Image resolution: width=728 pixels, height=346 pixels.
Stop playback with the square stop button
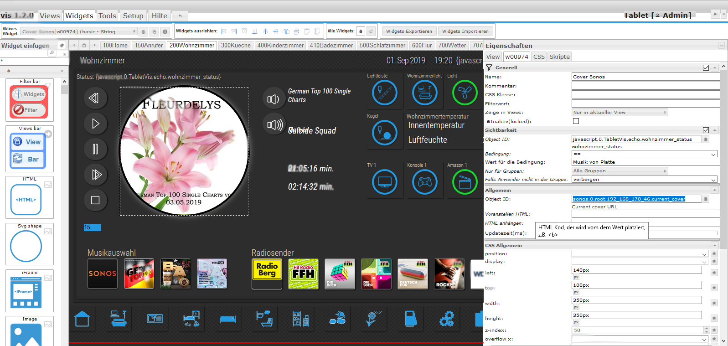95,200
